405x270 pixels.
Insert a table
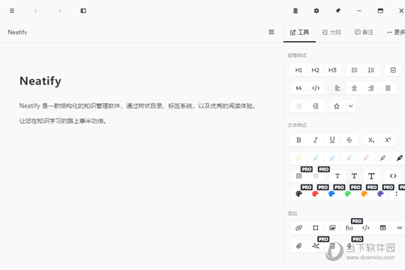[x=383, y=228]
